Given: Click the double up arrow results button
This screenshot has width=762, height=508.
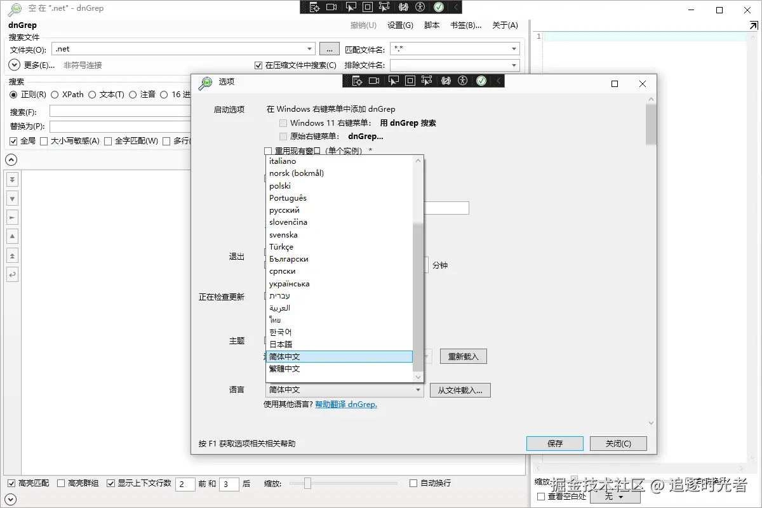Looking at the screenshot, I should 12,256.
